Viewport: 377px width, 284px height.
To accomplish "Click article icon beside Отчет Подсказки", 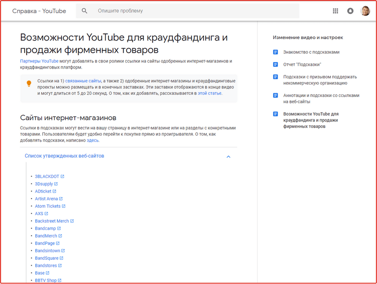I will [x=276, y=65].
